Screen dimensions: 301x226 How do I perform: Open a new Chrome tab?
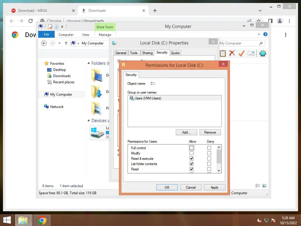click(155, 11)
